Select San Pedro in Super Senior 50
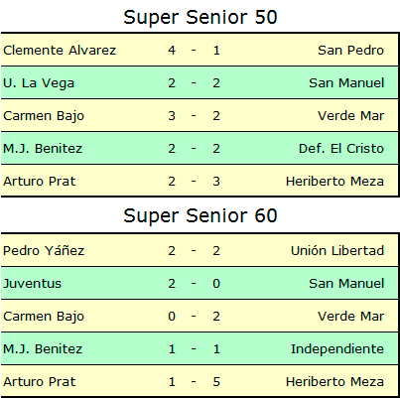This screenshot has width=400, height=398. tap(350, 51)
